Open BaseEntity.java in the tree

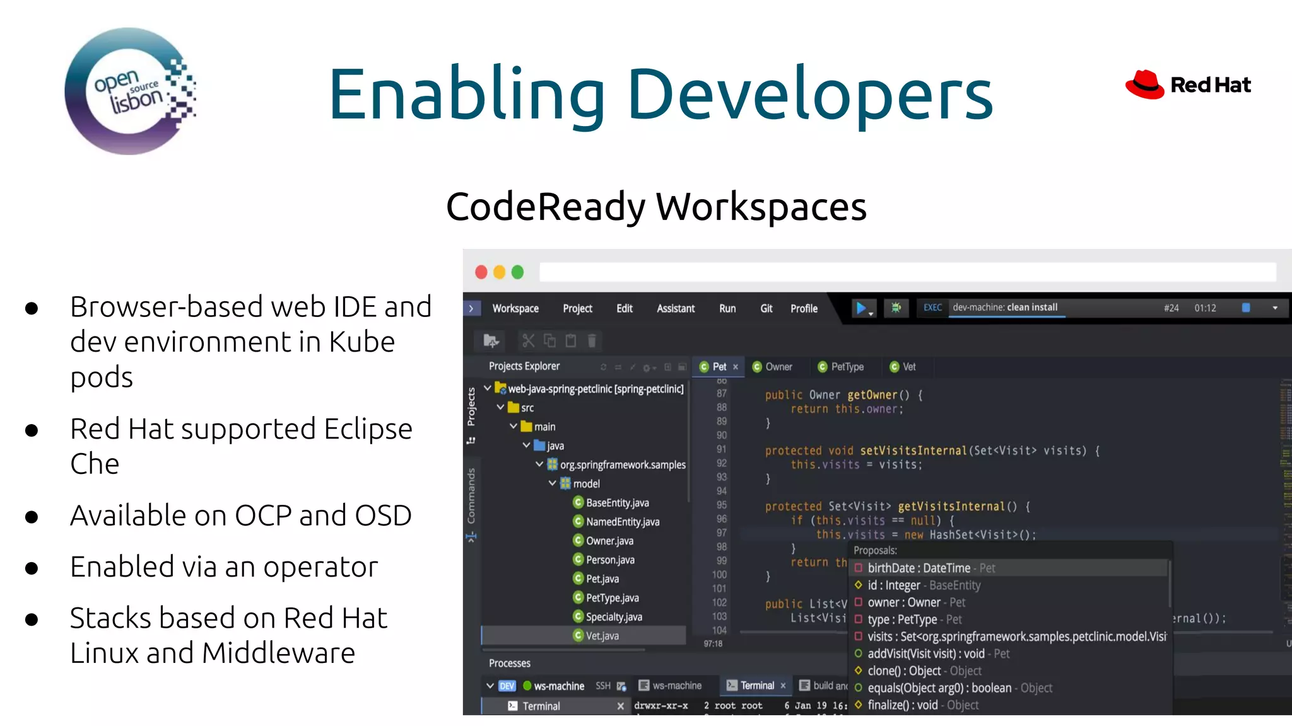[x=611, y=502]
